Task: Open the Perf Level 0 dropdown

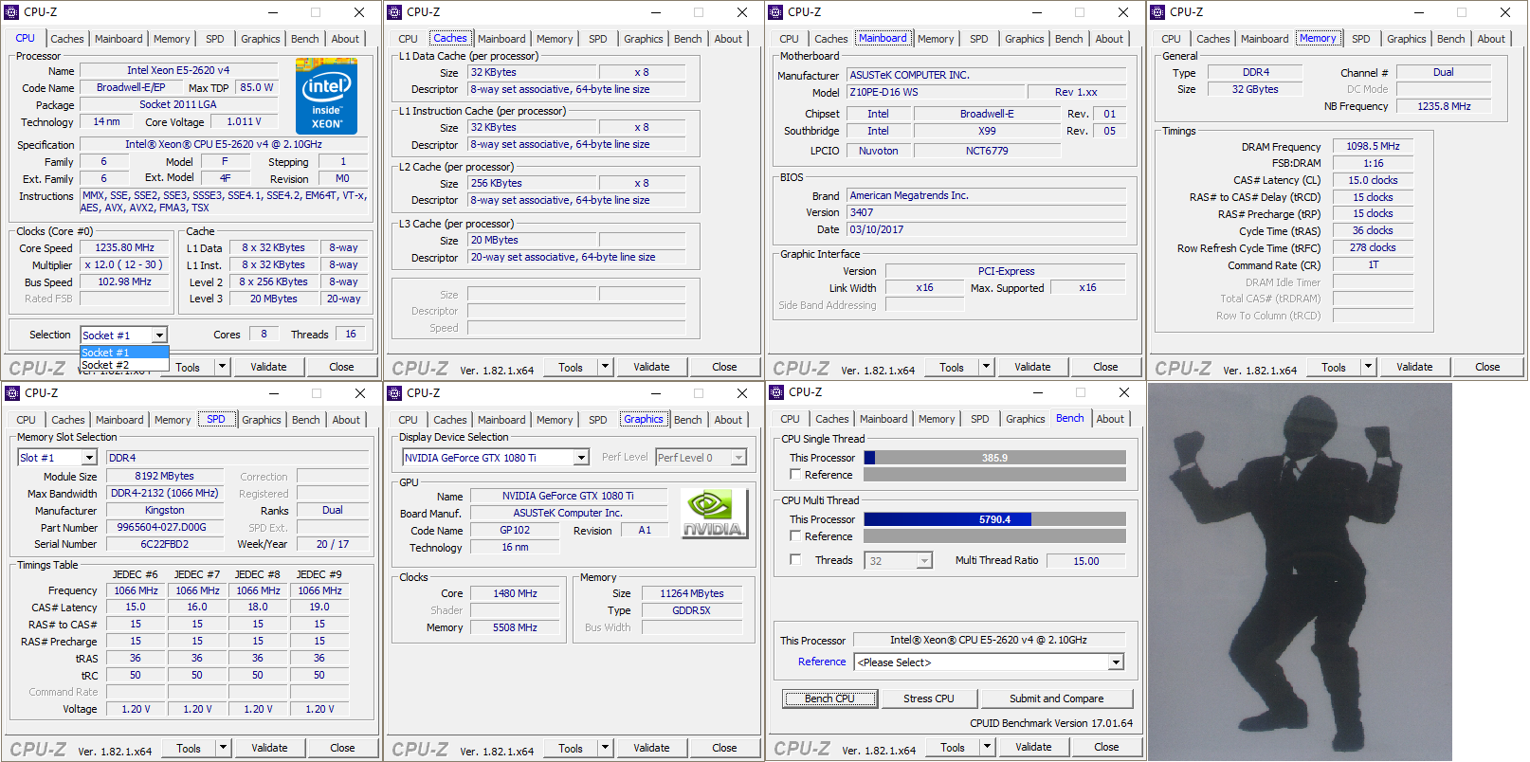Action: tap(701, 458)
